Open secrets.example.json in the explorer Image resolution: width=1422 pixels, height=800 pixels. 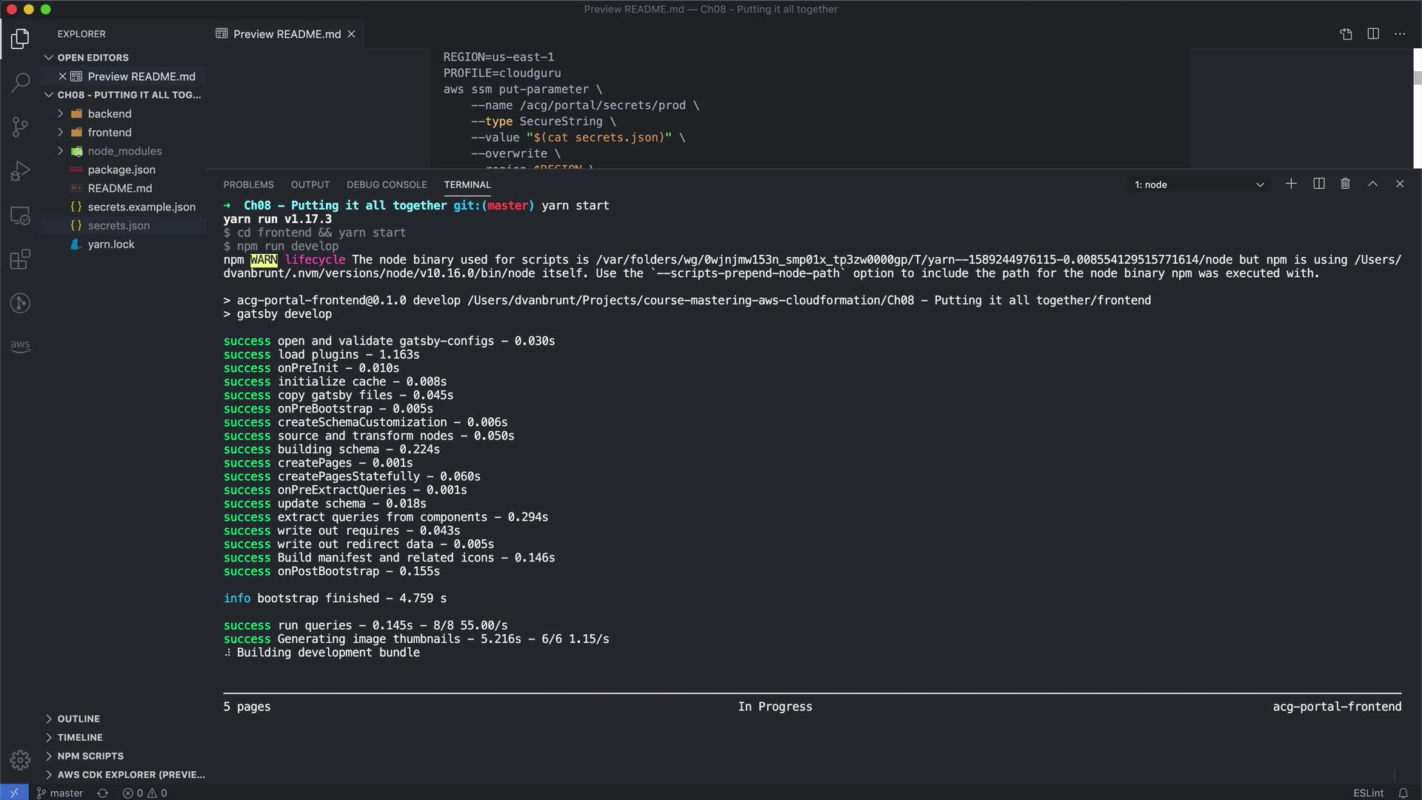pos(141,207)
